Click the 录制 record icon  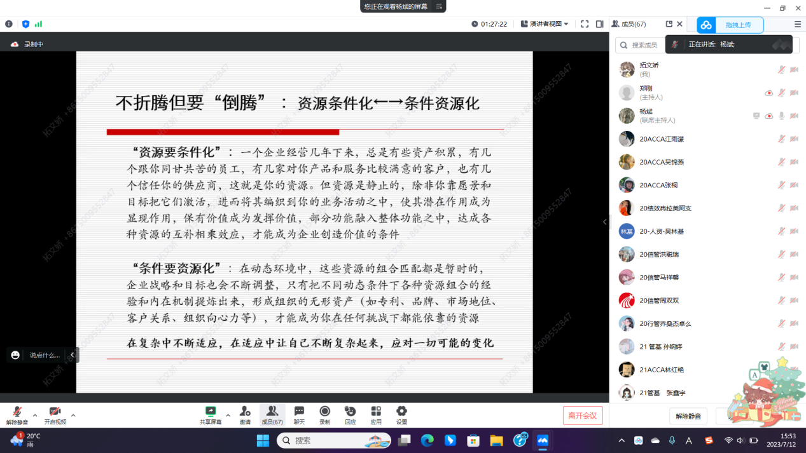pos(325,412)
